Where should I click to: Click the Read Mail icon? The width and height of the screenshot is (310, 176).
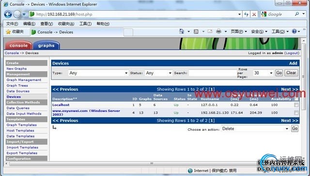click(210, 31)
